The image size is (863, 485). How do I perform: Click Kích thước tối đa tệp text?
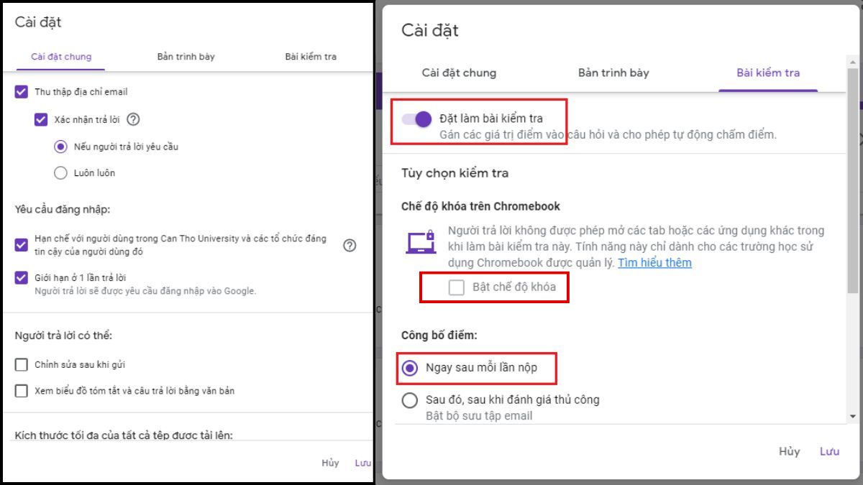pos(124,435)
